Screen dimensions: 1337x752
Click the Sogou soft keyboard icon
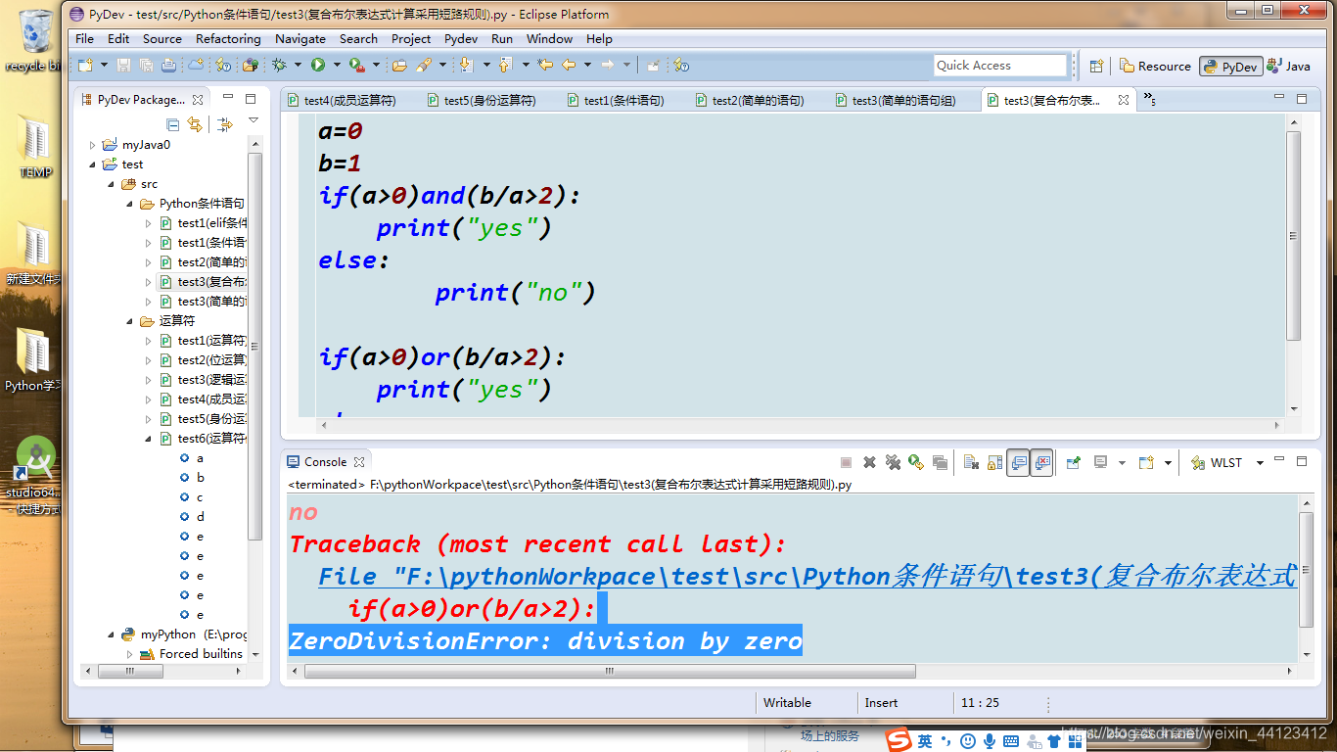1011,741
